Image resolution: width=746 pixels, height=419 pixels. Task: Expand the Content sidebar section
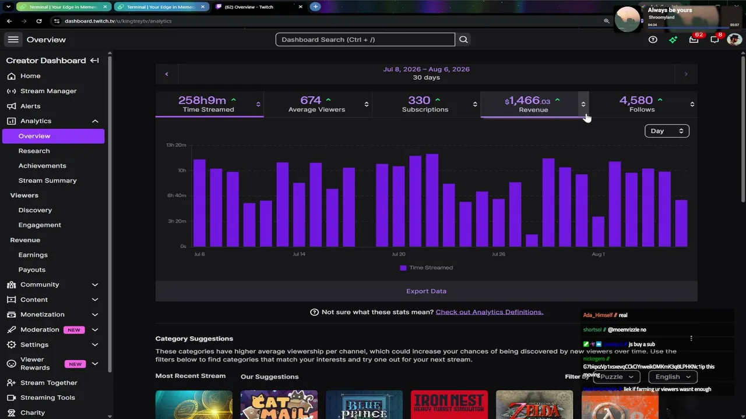(x=95, y=300)
